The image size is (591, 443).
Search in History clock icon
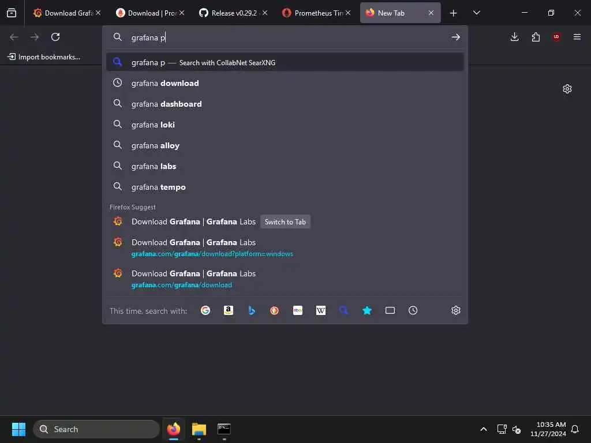click(x=413, y=310)
